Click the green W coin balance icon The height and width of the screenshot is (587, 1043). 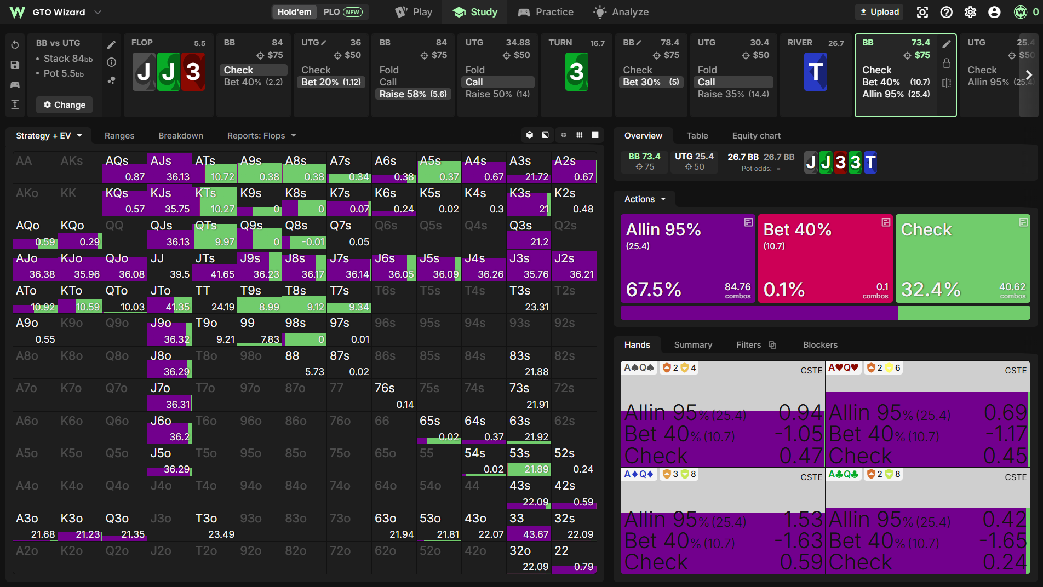click(x=1021, y=12)
